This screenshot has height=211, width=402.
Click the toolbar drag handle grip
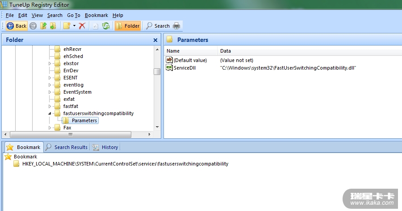point(3,26)
